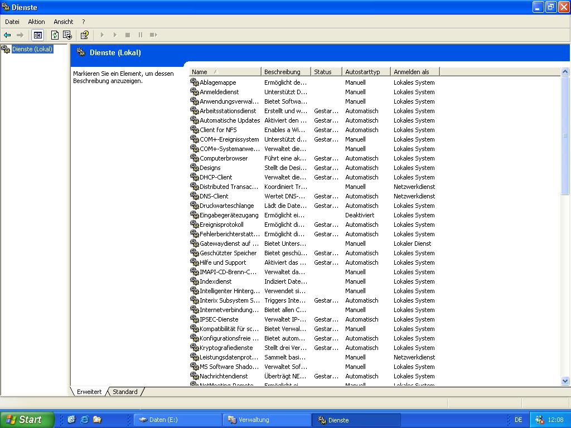Select the Eingabegerätezugang service
This screenshot has height=428, width=571.
[229, 215]
